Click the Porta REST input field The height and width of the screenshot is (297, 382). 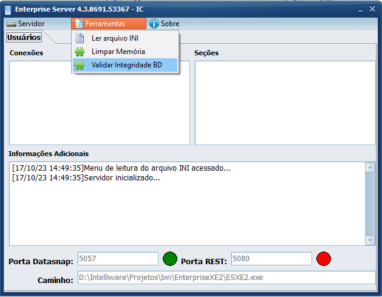[x=271, y=259]
